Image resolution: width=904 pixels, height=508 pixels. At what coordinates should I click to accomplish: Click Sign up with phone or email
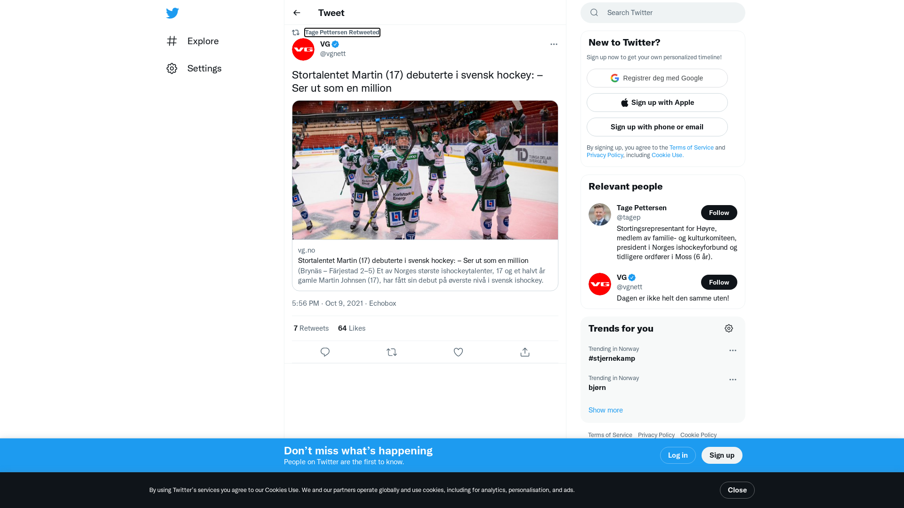657,127
